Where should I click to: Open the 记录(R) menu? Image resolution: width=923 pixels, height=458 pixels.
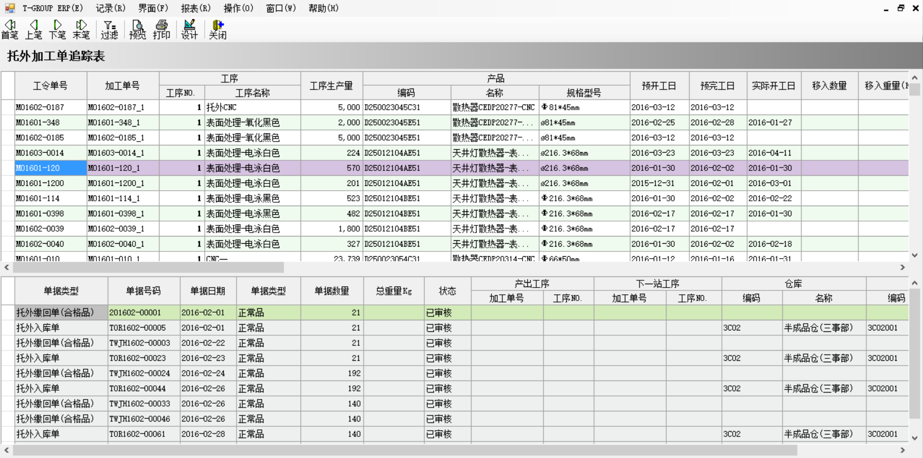[x=110, y=8]
